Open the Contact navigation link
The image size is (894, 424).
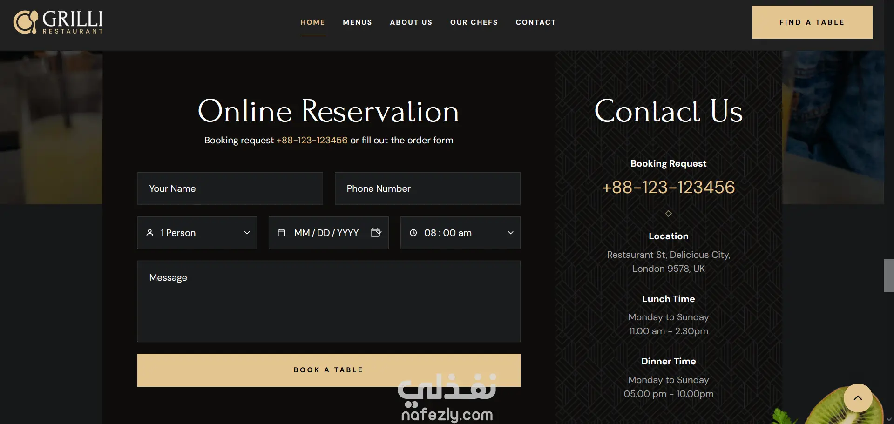(536, 22)
